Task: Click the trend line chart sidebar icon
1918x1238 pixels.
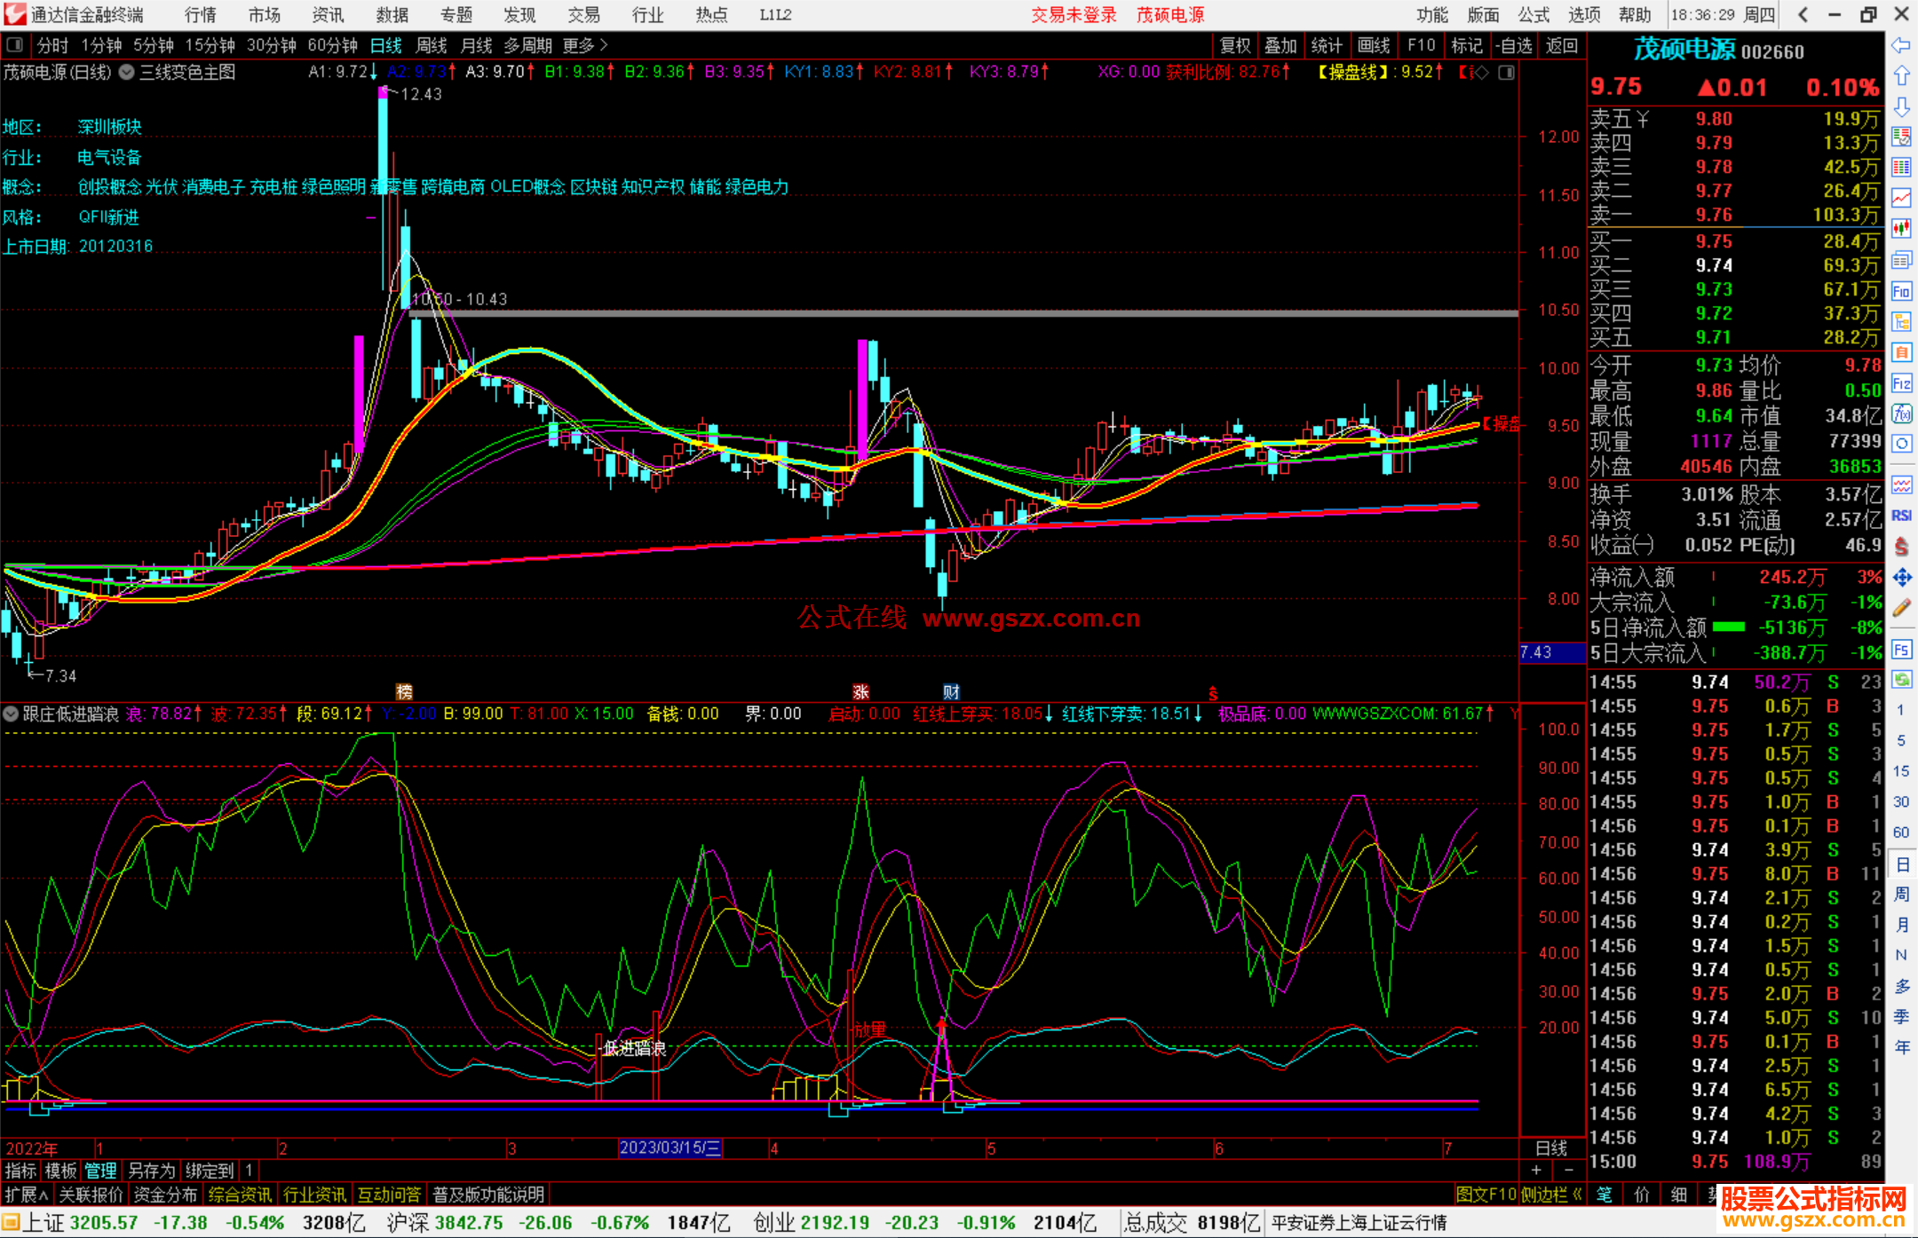Action: tap(1901, 198)
